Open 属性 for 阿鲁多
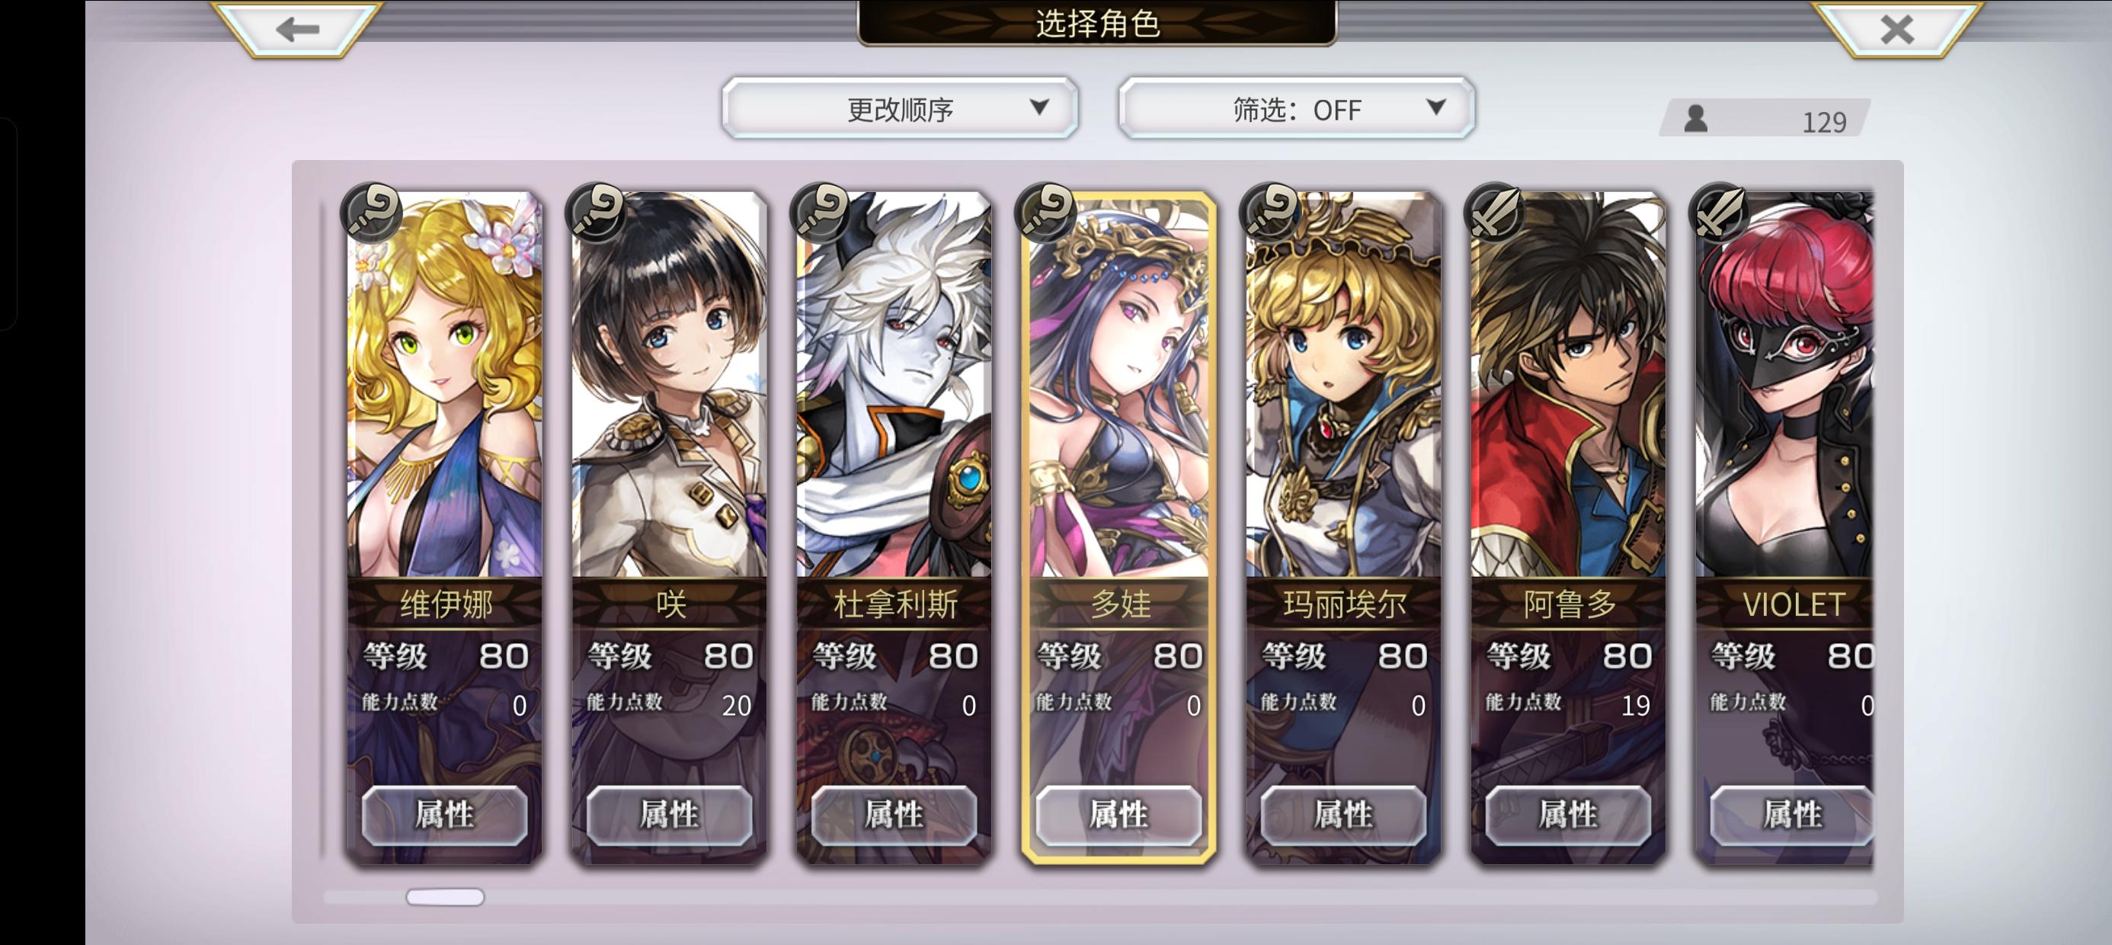Screen dimensions: 2112x945 coord(1567,815)
